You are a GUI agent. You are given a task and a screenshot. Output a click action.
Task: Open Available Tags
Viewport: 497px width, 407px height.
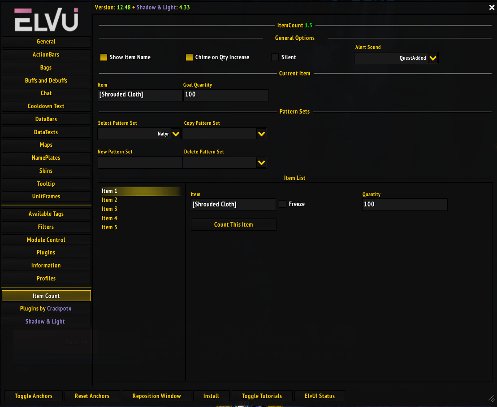(x=46, y=214)
